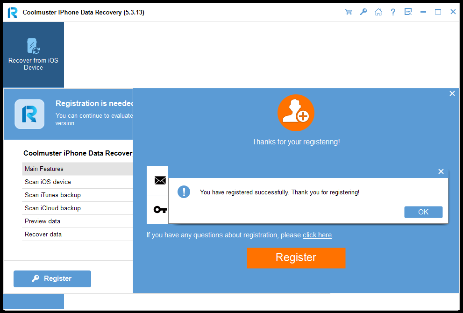Screen dimensions: 463x313
Task: Open the 'click here' registration help link
Action: tap(317, 235)
